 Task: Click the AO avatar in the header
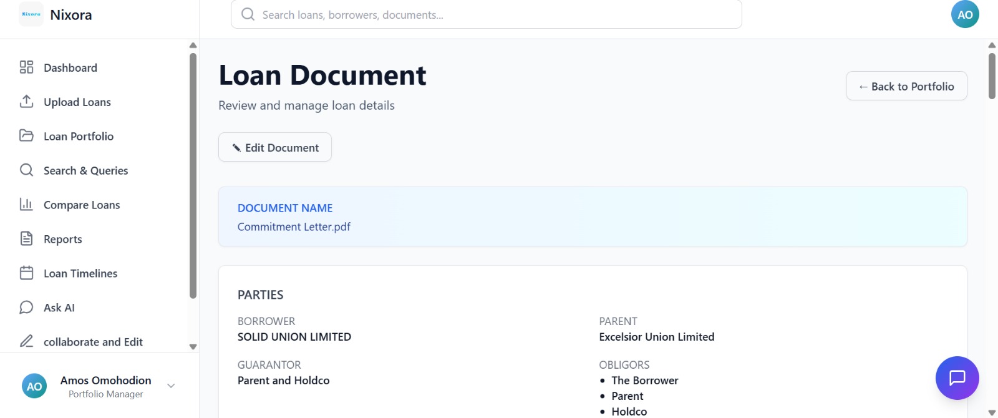point(965,14)
